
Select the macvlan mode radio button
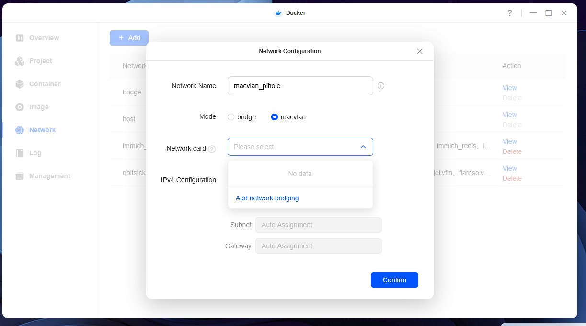[275, 117]
